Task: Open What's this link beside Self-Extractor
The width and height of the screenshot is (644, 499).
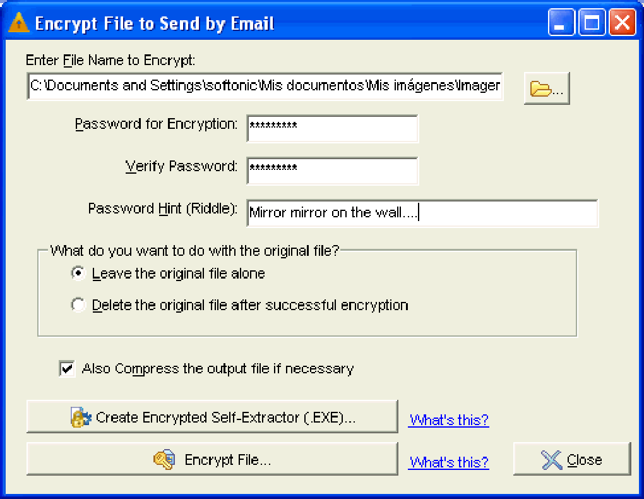Action: tap(448, 420)
